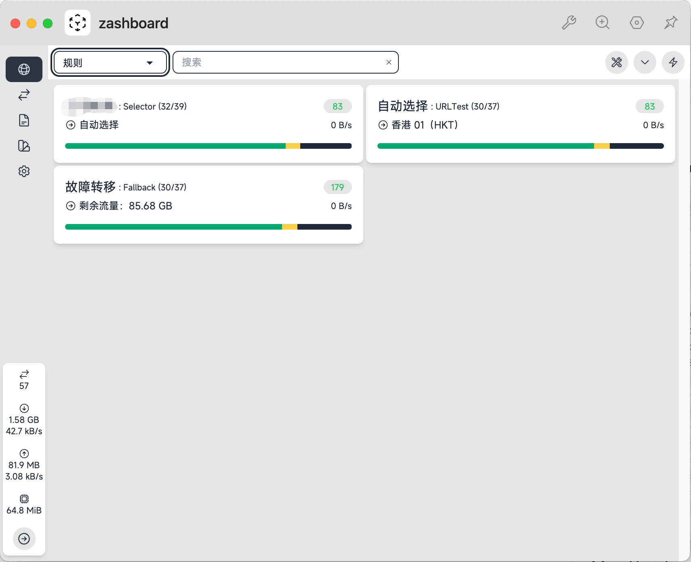Click the 3.08 kB/s upload speed value
691x562 pixels.
(24, 476)
